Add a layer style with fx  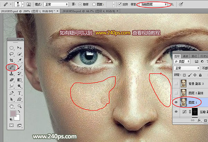pyautogui.click(x=199, y=120)
